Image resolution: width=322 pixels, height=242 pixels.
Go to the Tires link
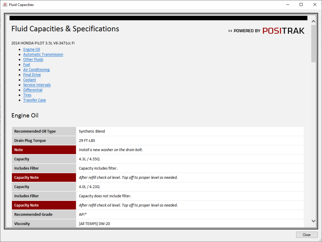pyautogui.click(x=27, y=95)
